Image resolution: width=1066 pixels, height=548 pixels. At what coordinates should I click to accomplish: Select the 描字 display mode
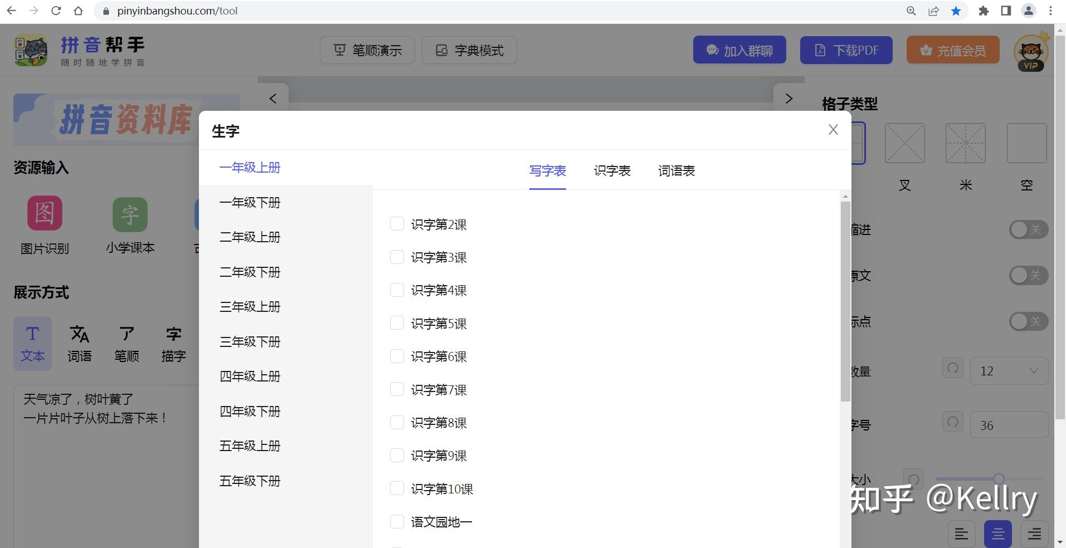(173, 344)
